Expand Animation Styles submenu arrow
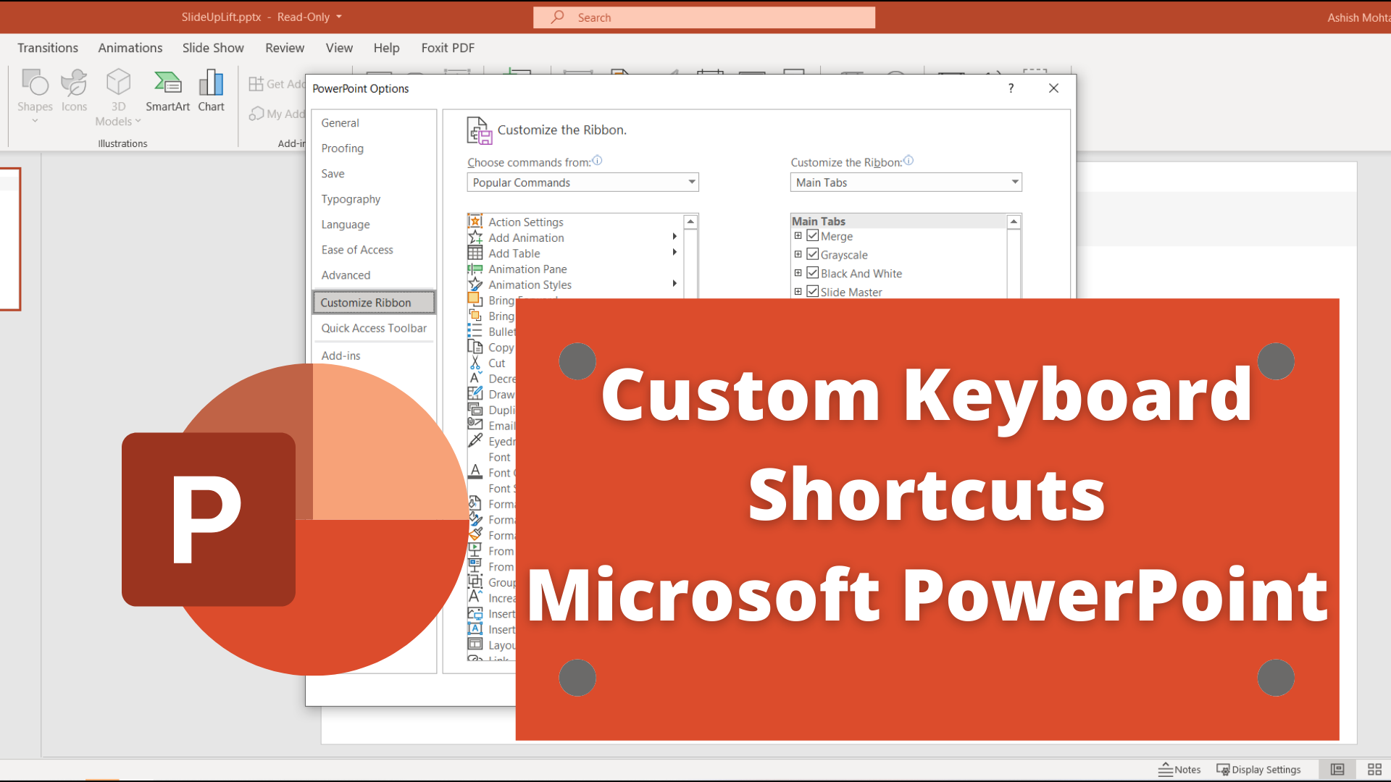 click(x=674, y=284)
